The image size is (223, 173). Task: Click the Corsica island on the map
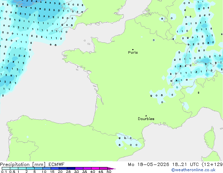click(x=210, y=138)
